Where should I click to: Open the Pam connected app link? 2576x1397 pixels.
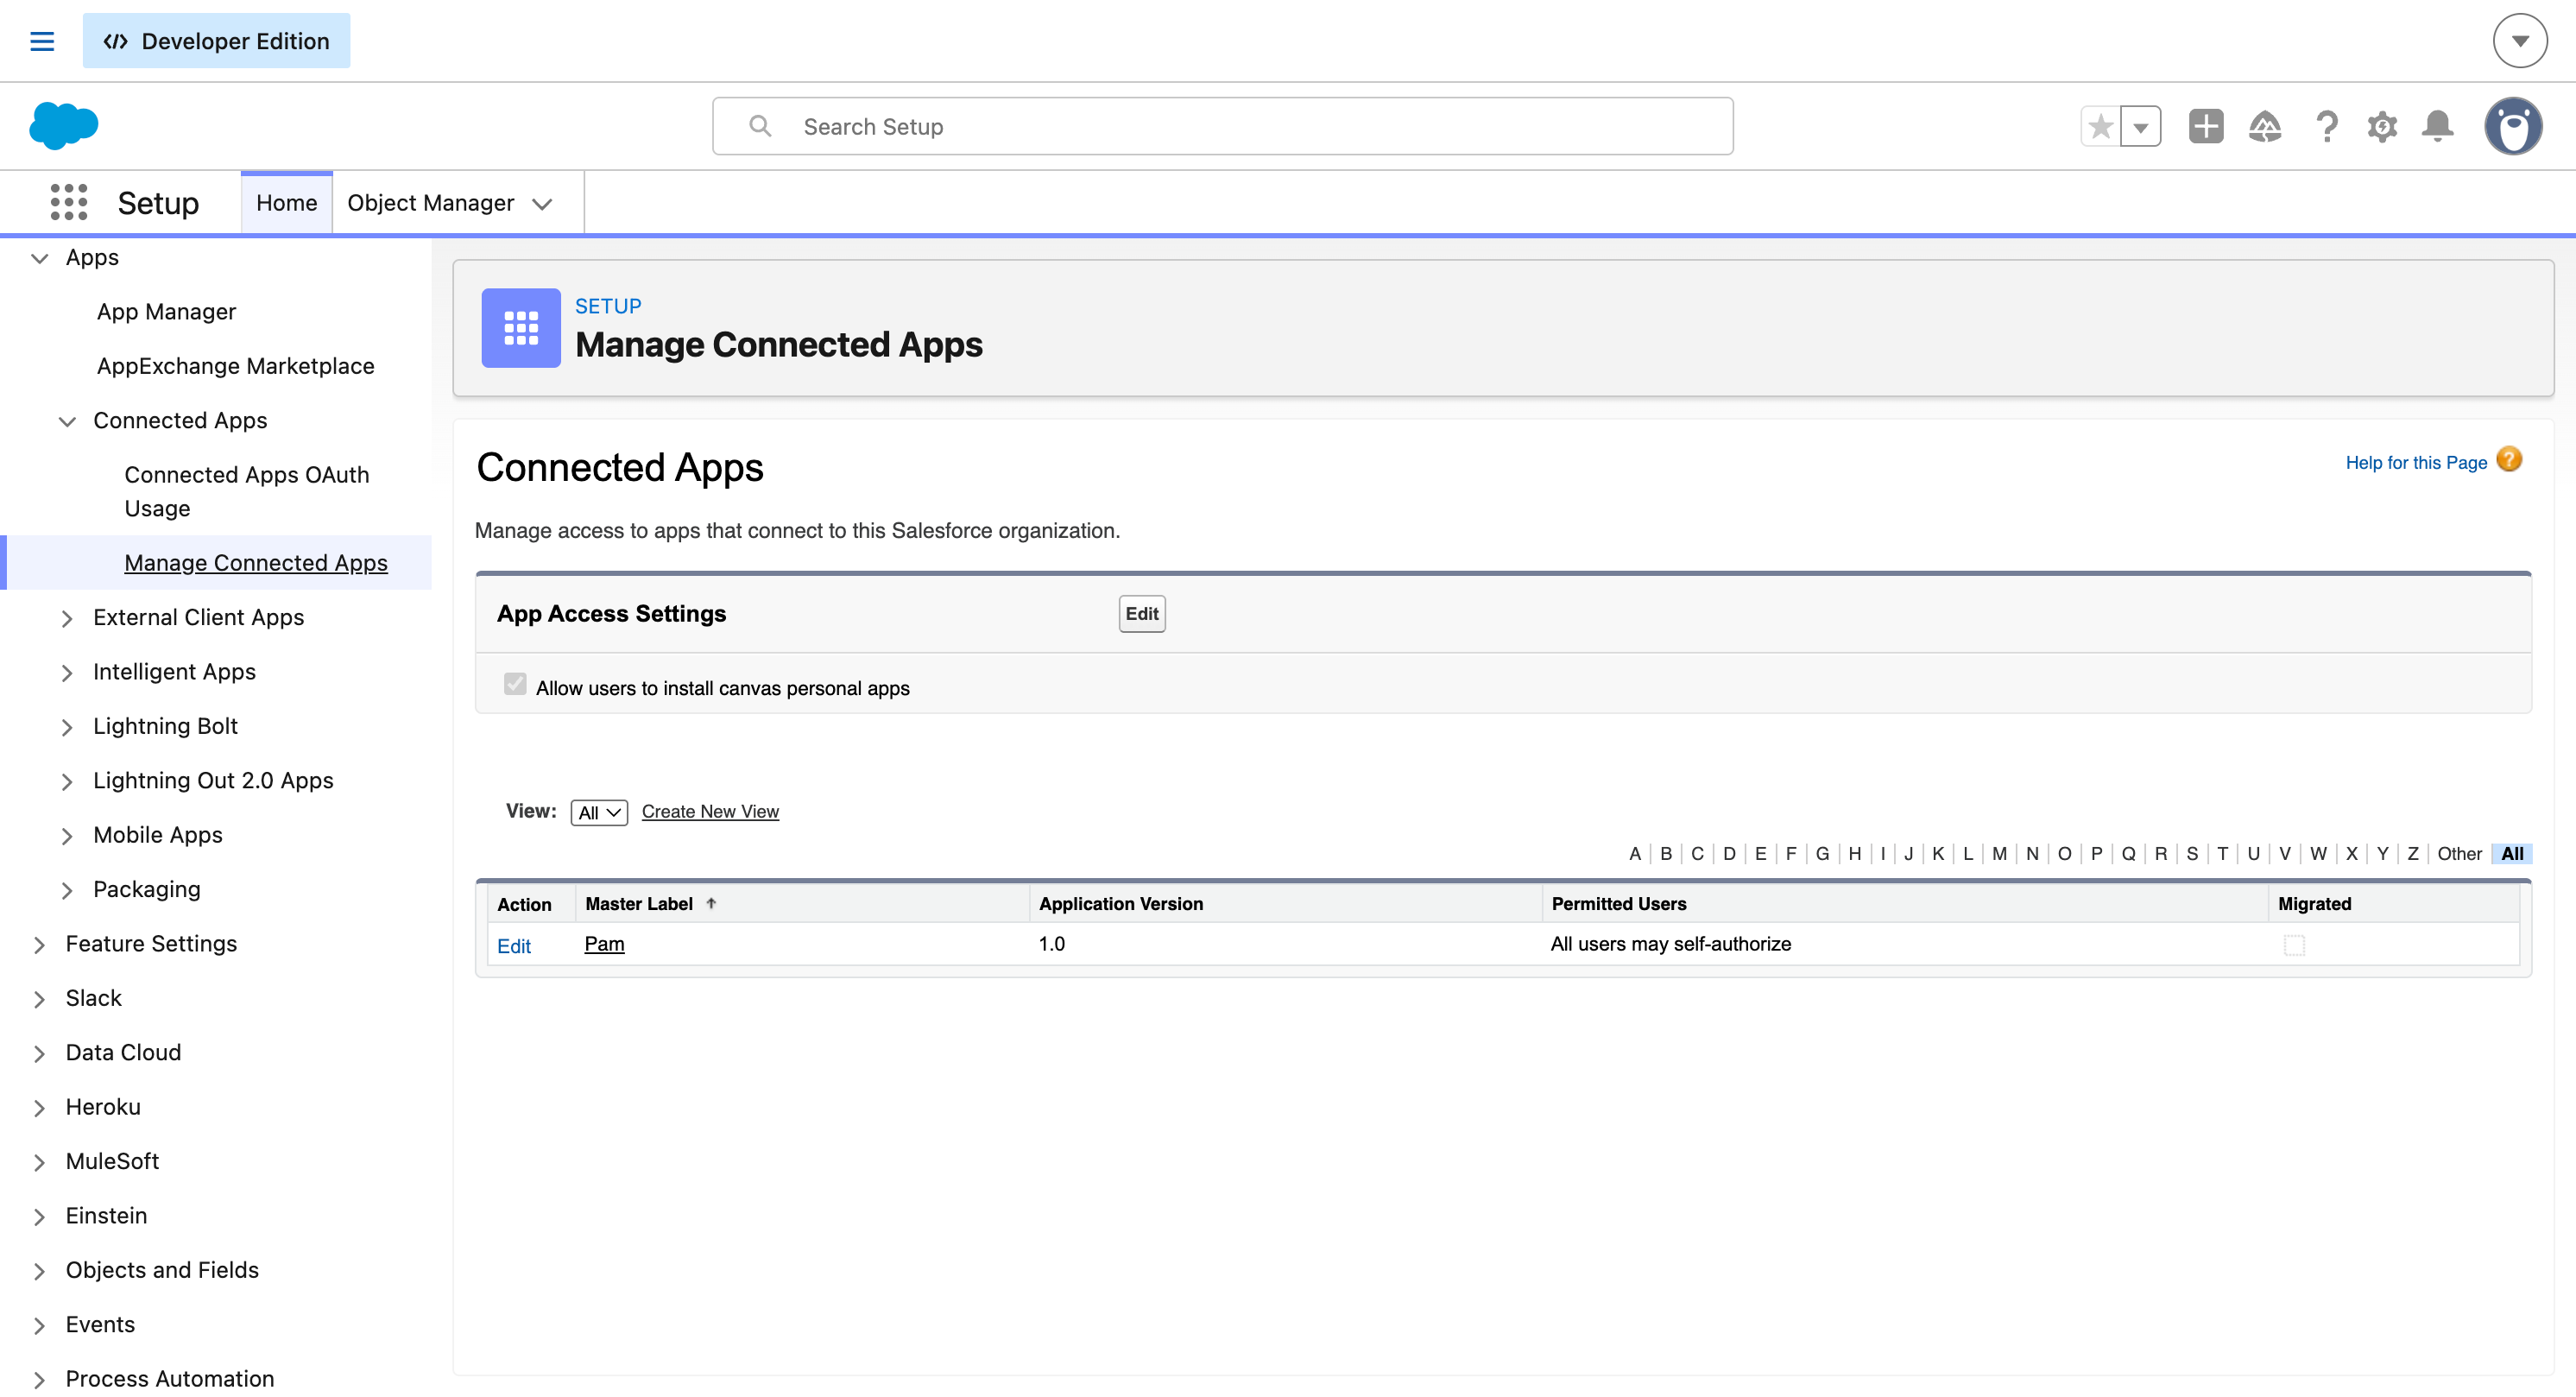pos(604,943)
